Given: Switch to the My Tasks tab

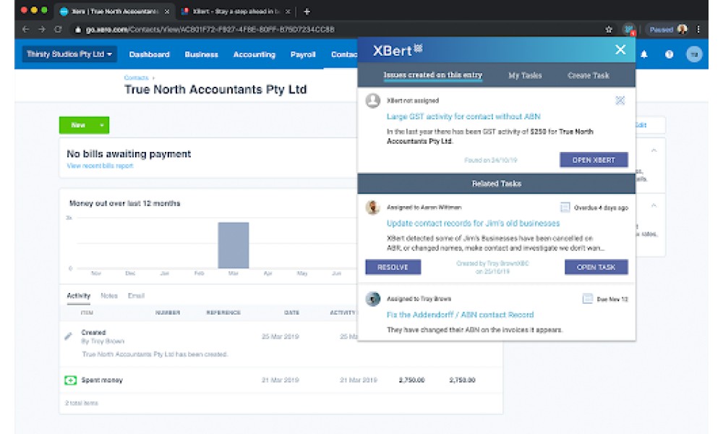Looking at the screenshot, I should pyautogui.click(x=525, y=75).
